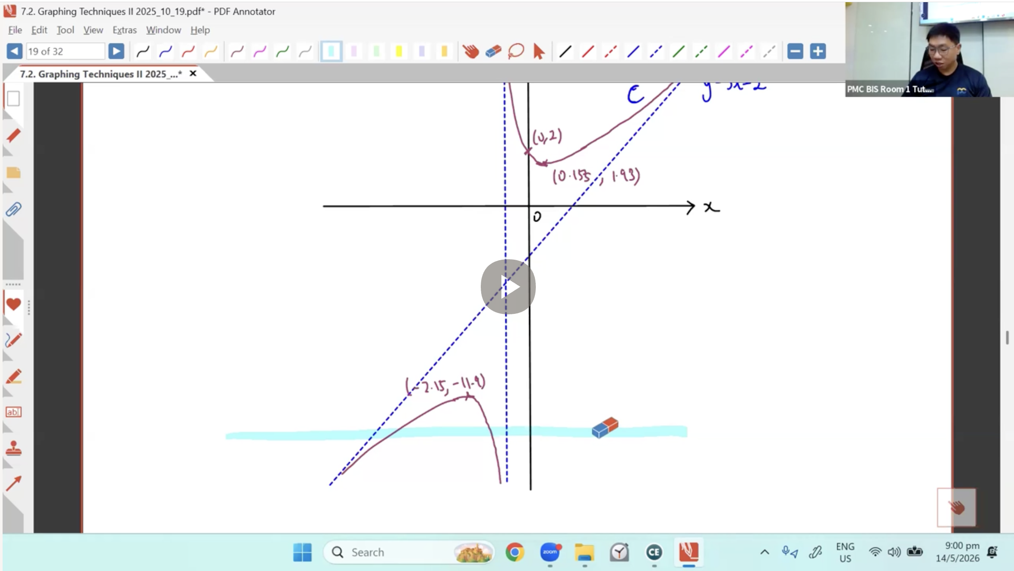Select the blue freehand pen
1014x571 pixels.
tap(166, 52)
